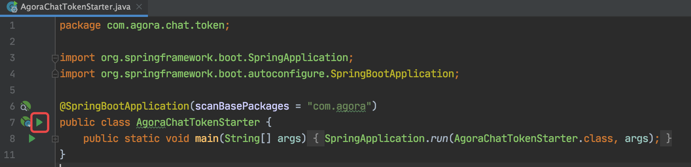Click the AgoraChatTokenStarter class name declaration
The image size is (691, 167).
point(198,122)
